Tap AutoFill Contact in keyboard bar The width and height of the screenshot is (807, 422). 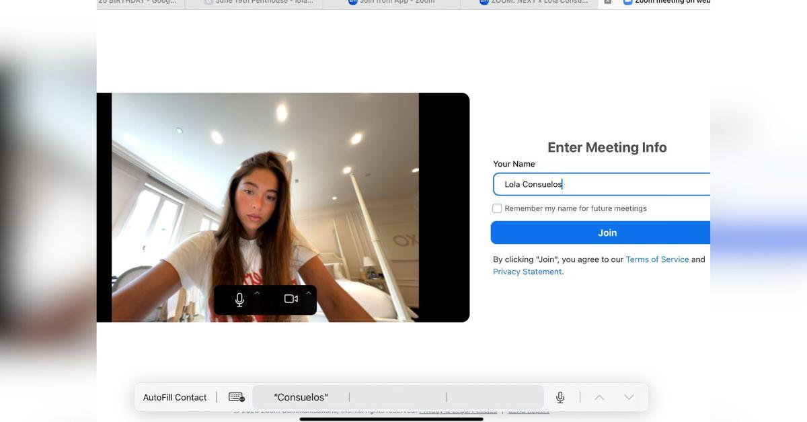[175, 397]
